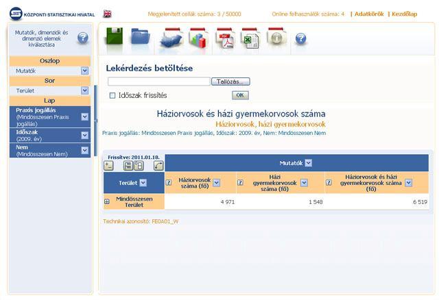Click the KSH logo
The height and width of the screenshot is (300, 439).
16,14
